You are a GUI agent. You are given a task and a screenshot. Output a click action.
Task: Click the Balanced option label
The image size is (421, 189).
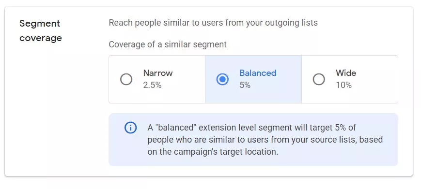click(258, 73)
